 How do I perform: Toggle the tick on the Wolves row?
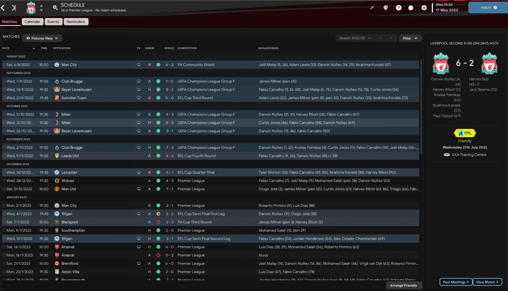tap(4, 181)
